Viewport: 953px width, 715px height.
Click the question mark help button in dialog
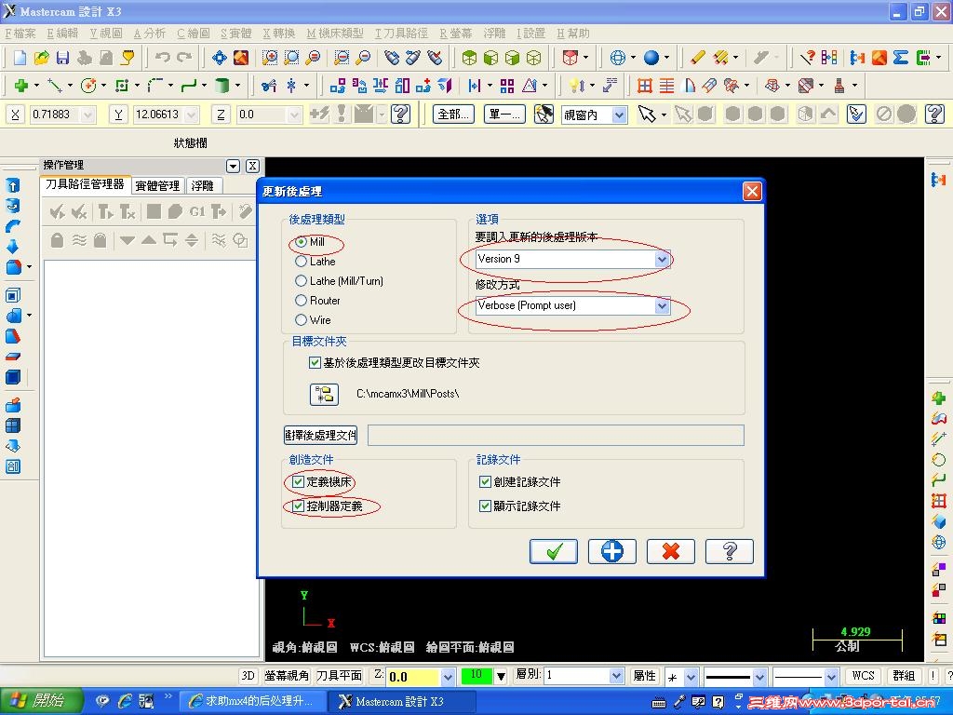click(730, 551)
